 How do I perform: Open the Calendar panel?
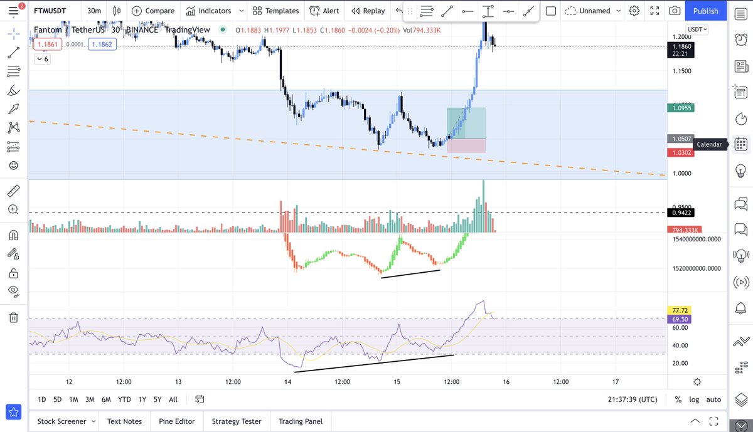point(740,144)
